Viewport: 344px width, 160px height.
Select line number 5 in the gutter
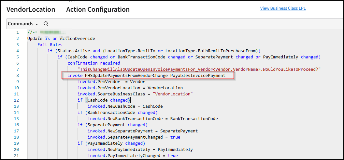(x=18, y=57)
